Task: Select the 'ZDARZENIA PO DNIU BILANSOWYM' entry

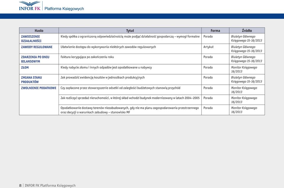Action: pyautogui.click(x=35, y=59)
